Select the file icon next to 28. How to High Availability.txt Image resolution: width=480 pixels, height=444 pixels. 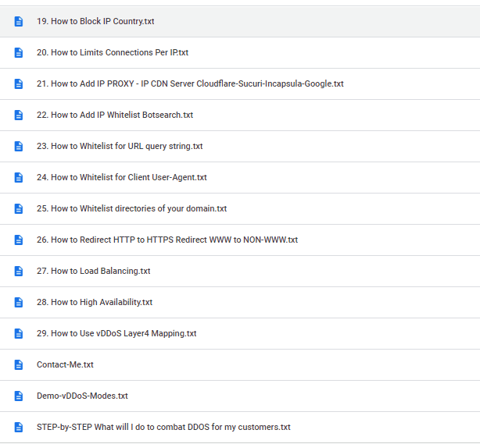point(19,303)
